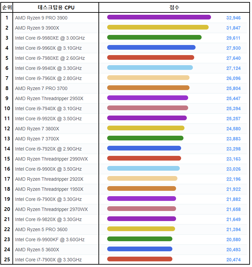Image resolution: width=252 pixels, height=267 pixels.
Task: Click the score value 20,474
Action: click(234, 260)
